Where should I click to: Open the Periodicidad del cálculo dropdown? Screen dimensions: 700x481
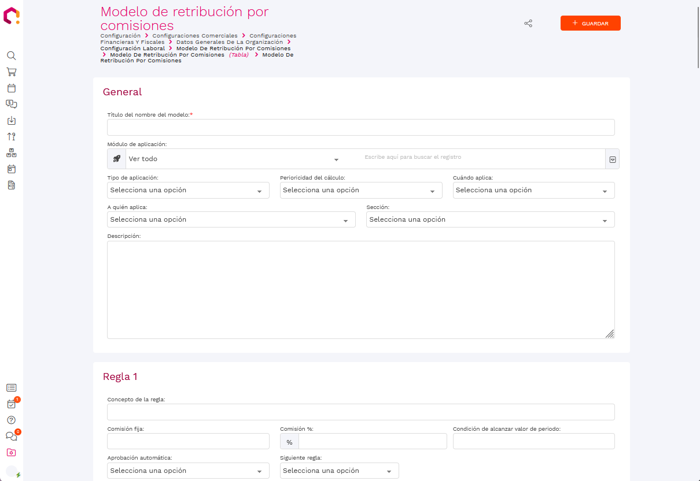click(360, 191)
